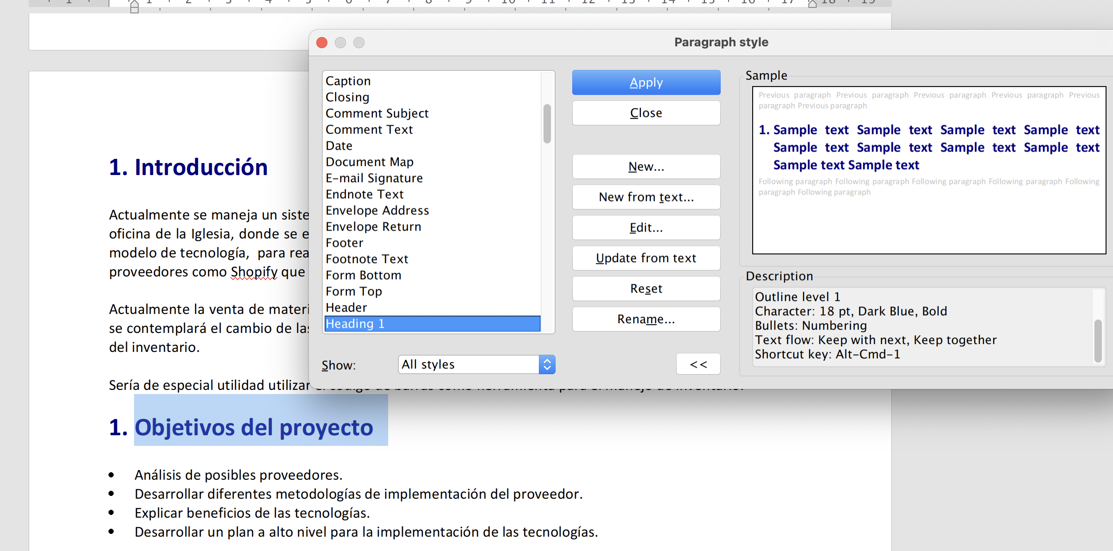
Task: Click the Apply button
Action: [x=646, y=83]
